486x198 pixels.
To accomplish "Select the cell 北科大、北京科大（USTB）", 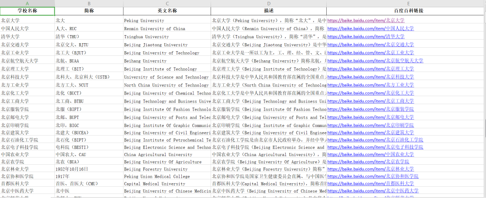I will (89, 77).
